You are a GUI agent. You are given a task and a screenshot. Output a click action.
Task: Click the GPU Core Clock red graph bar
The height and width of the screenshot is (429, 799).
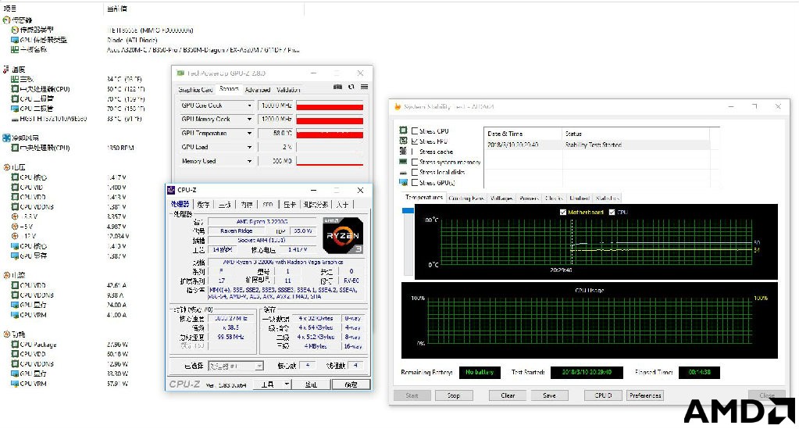coord(330,106)
